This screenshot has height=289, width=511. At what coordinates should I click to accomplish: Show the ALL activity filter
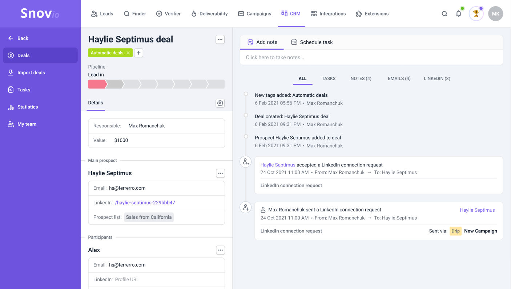[x=302, y=78]
